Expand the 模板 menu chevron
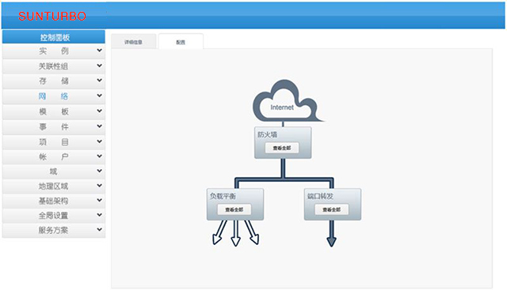The height and width of the screenshot is (290, 507). point(99,111)
